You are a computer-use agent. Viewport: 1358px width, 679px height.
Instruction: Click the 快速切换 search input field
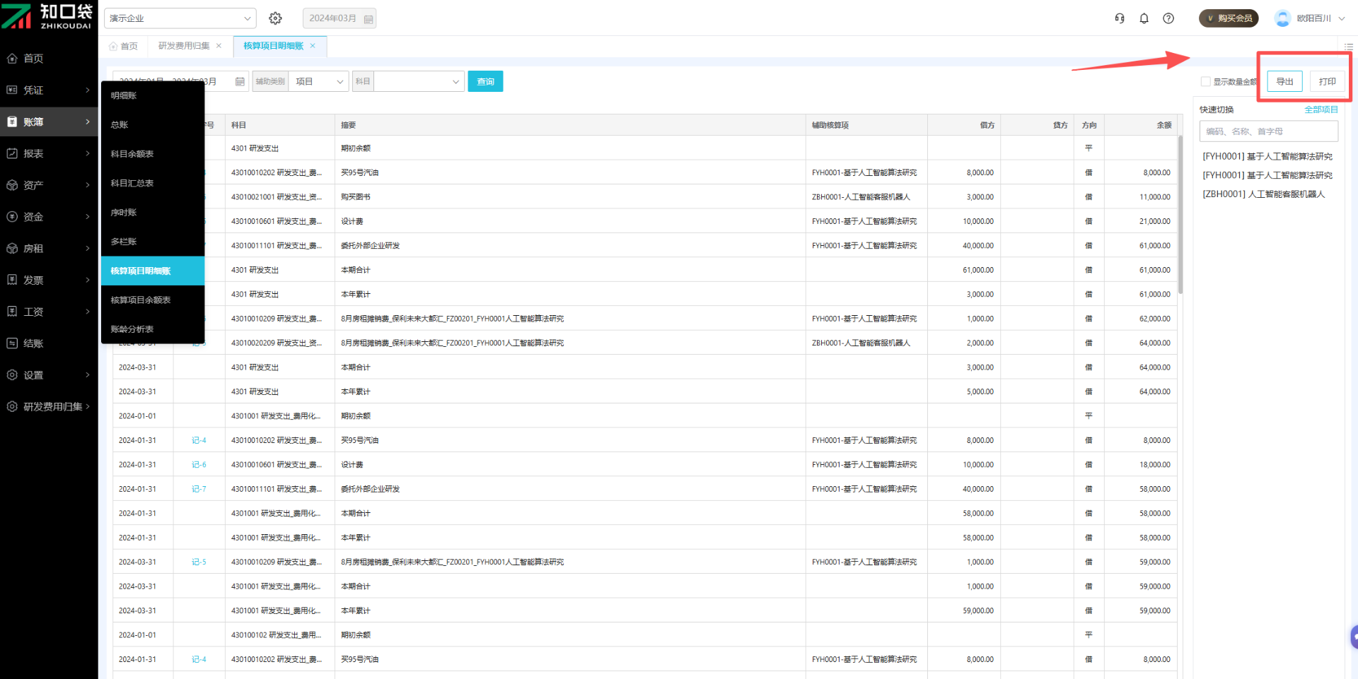pos(1268,131)
